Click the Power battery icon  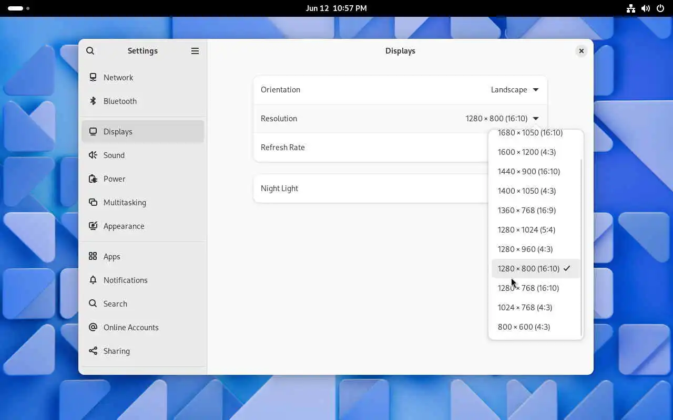93,178
